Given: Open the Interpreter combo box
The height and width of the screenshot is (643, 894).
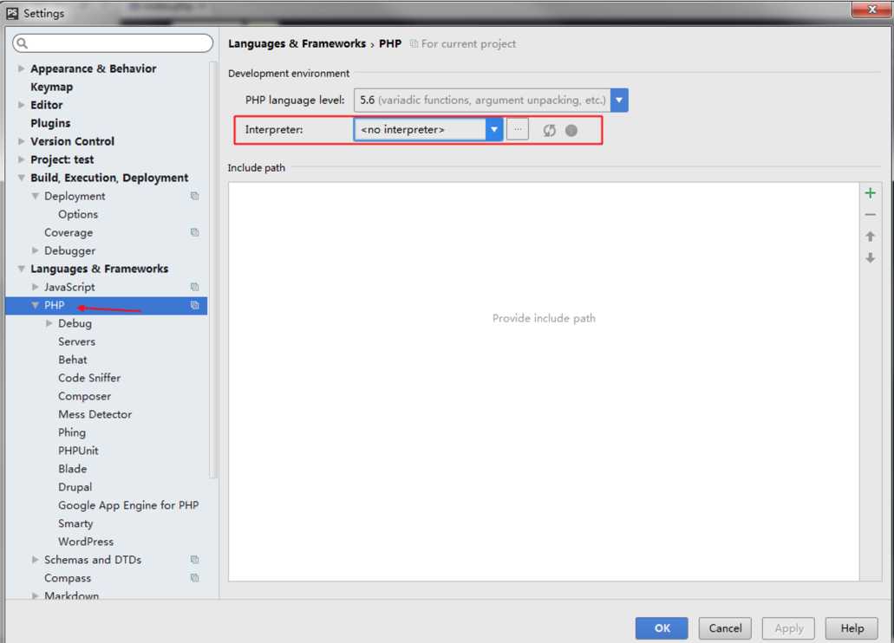Looking at the screenshot, I should point(428,129).
